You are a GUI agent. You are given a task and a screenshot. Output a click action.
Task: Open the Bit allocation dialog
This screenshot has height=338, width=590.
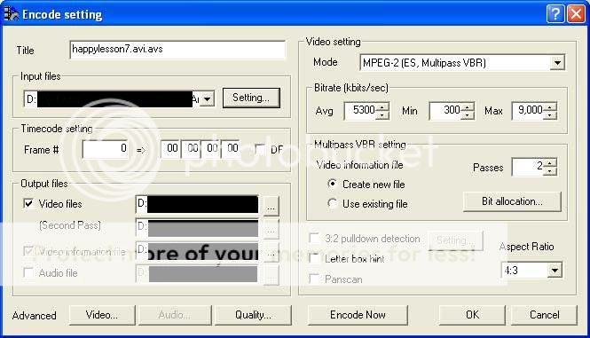tap(512, 201)
